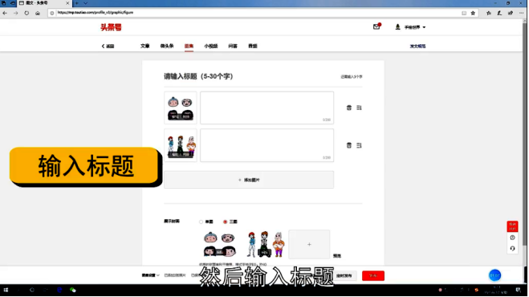Click the help question mark icon

coord(512,238)
